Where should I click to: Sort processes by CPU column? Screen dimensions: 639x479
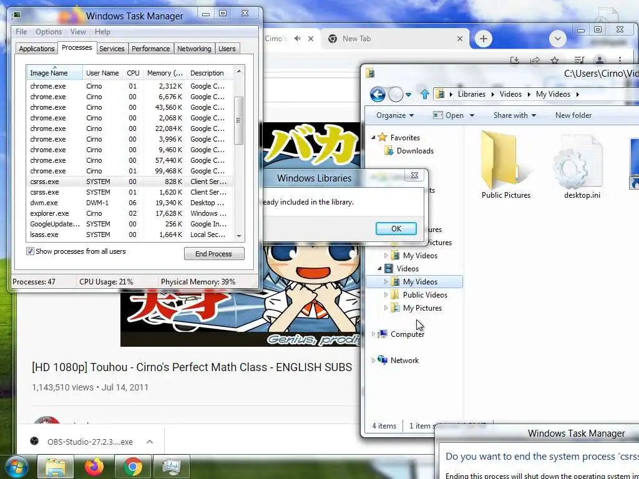pos(133,73)
